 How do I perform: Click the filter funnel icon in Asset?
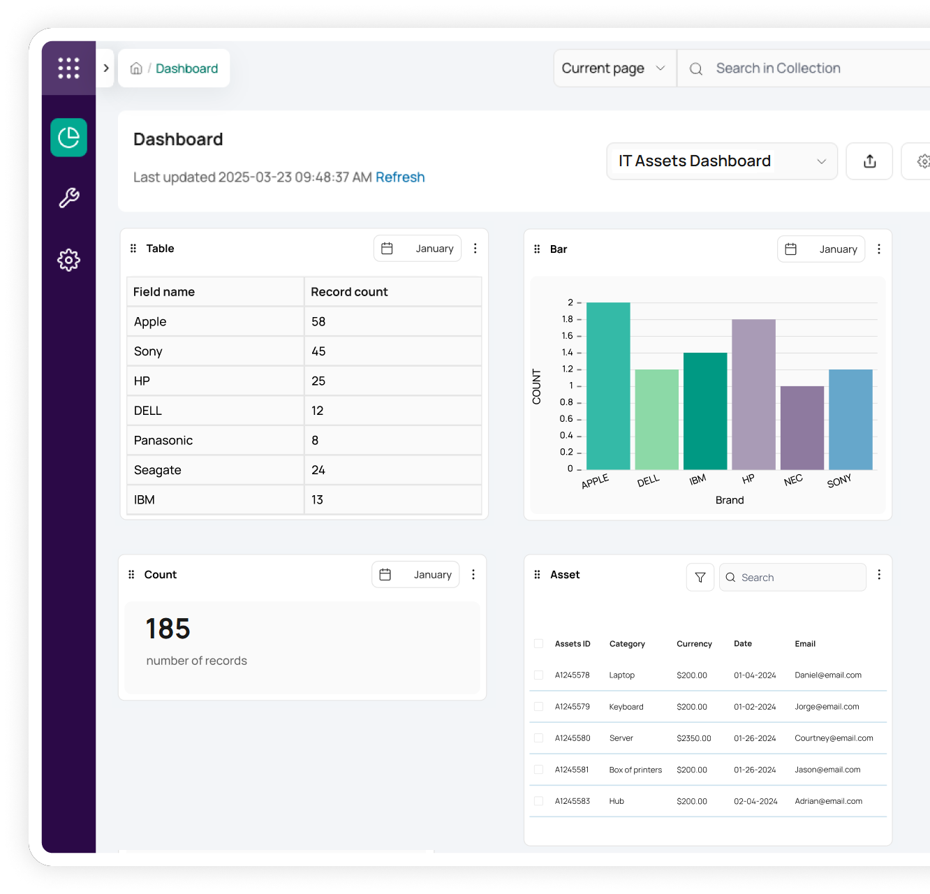[700, 578]
